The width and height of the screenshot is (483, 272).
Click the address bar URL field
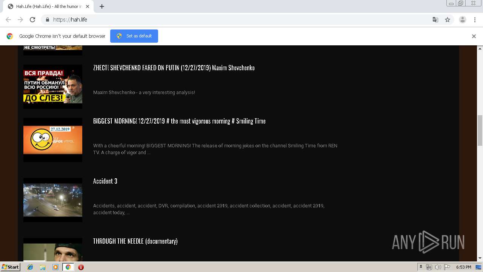(x=241, y=20)
